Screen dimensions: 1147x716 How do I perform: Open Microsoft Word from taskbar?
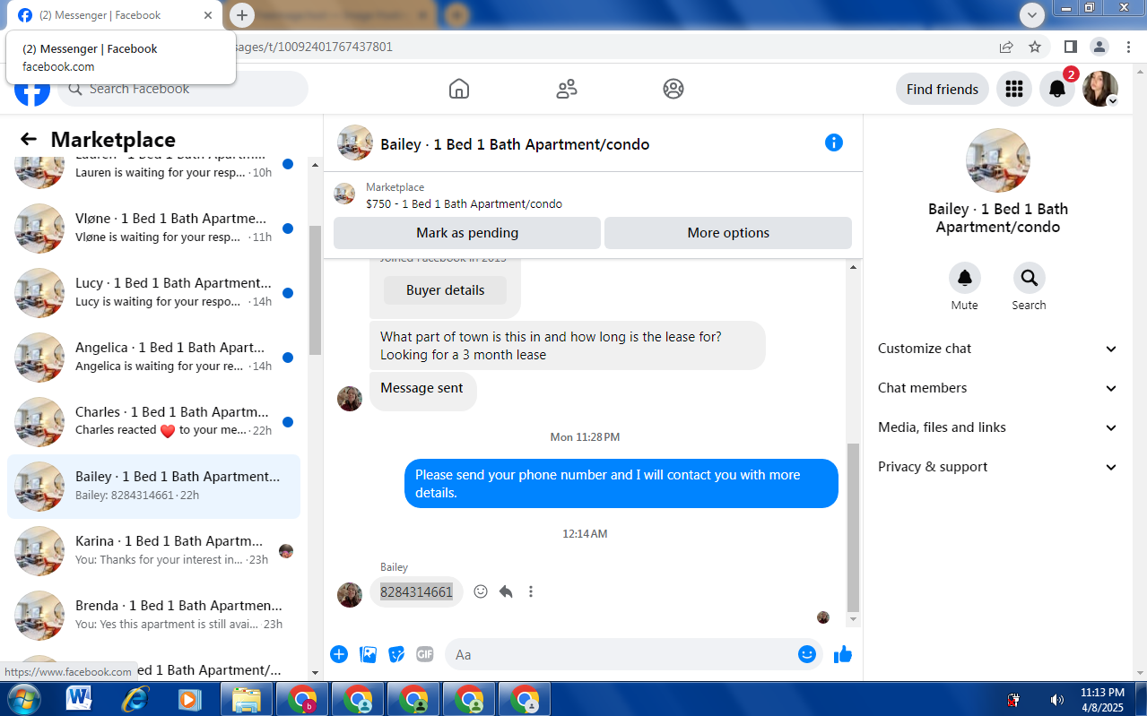pos(80,699)
